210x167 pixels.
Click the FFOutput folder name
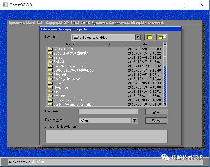[60, 75]
